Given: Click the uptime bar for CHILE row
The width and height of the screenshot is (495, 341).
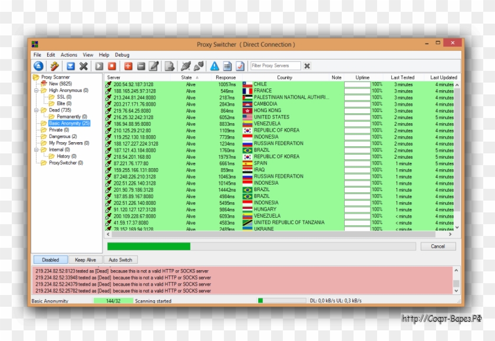Looking at the screenshot, I should (x=357, y=84).
